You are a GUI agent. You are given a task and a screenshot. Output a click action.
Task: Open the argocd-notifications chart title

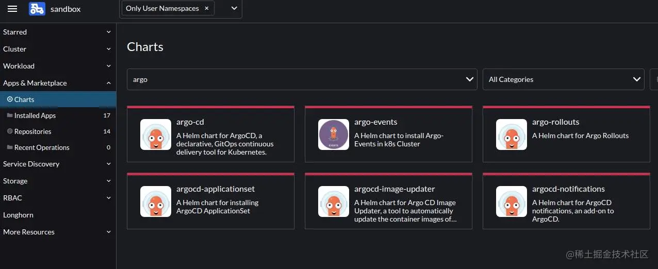coord(568,189)
